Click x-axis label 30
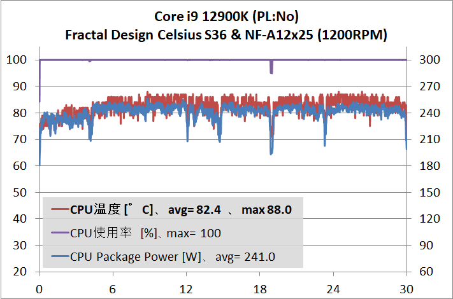 click(406, 289)
